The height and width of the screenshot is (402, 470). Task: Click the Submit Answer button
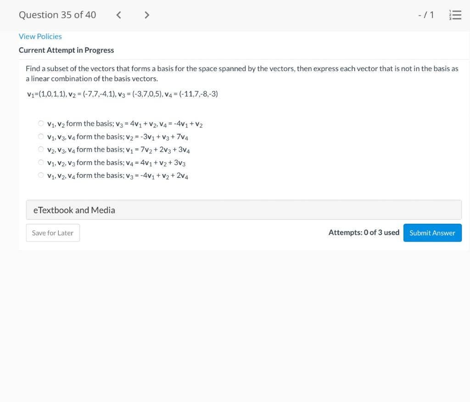click(x=432, y=232)
